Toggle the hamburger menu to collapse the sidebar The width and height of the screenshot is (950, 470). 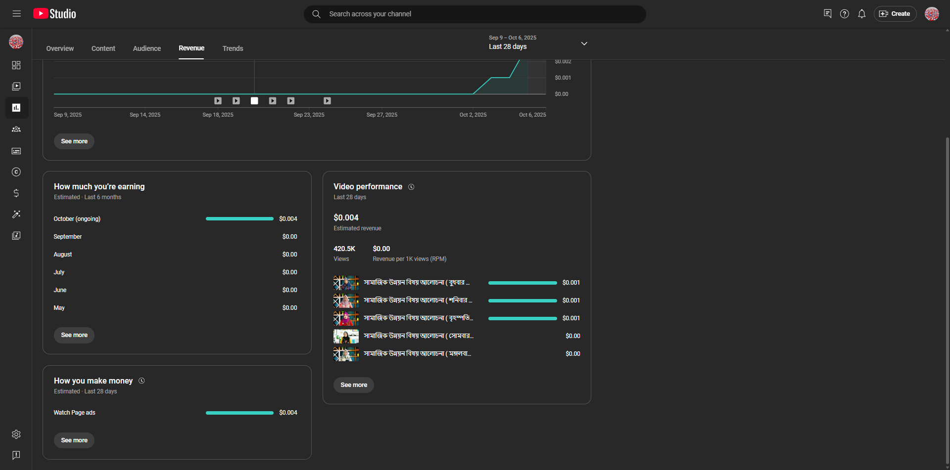tap(17, 14)
